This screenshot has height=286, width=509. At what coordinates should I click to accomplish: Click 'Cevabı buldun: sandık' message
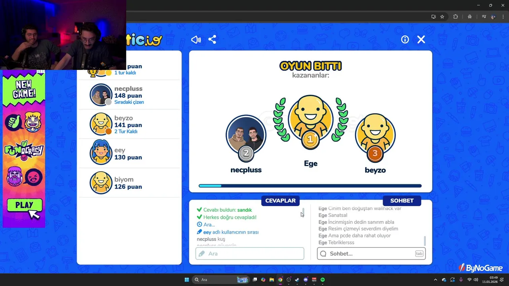pyautogui.click(x=224, y=210)
